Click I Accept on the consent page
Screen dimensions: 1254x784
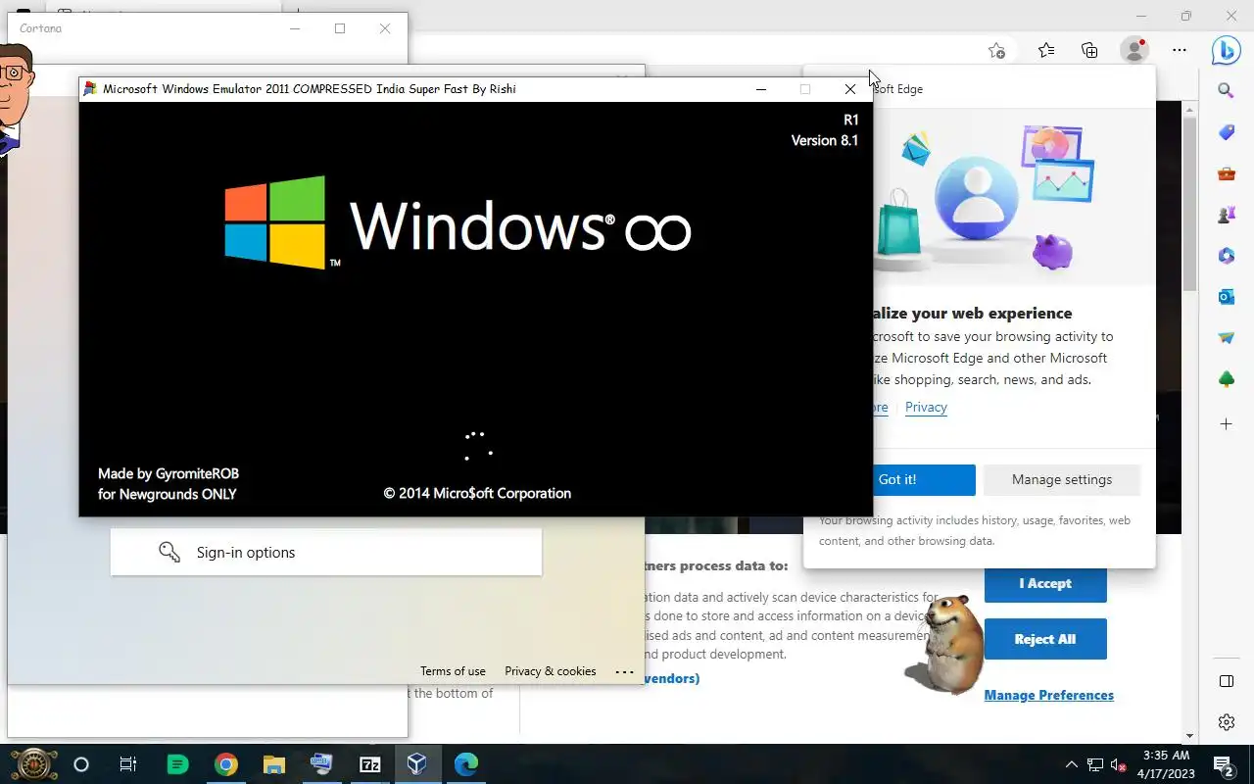point(1045,583)
